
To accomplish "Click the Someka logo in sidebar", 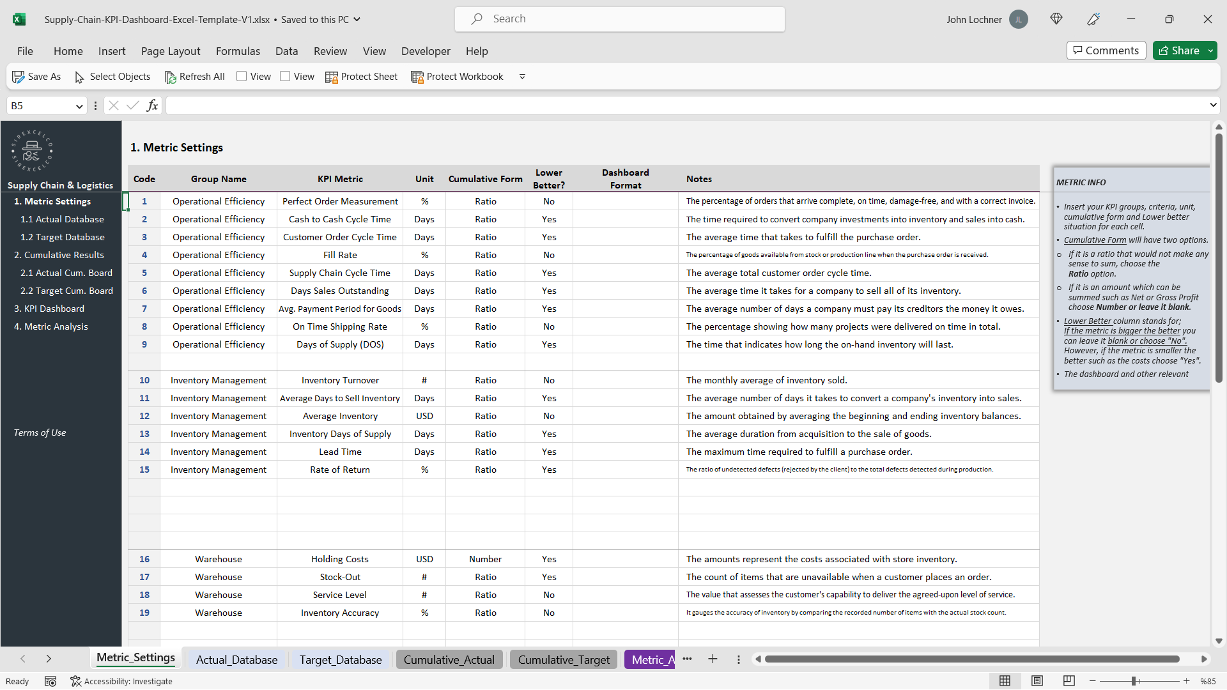I will (x=32, y=151).
